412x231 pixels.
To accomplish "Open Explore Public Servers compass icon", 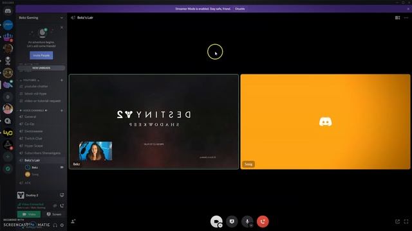I will coord(8,169).
